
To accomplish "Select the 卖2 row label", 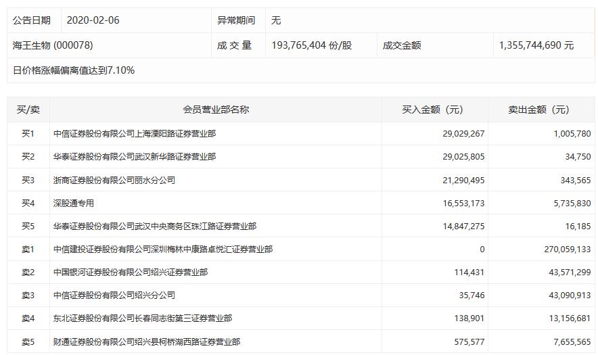I will 28,273.
